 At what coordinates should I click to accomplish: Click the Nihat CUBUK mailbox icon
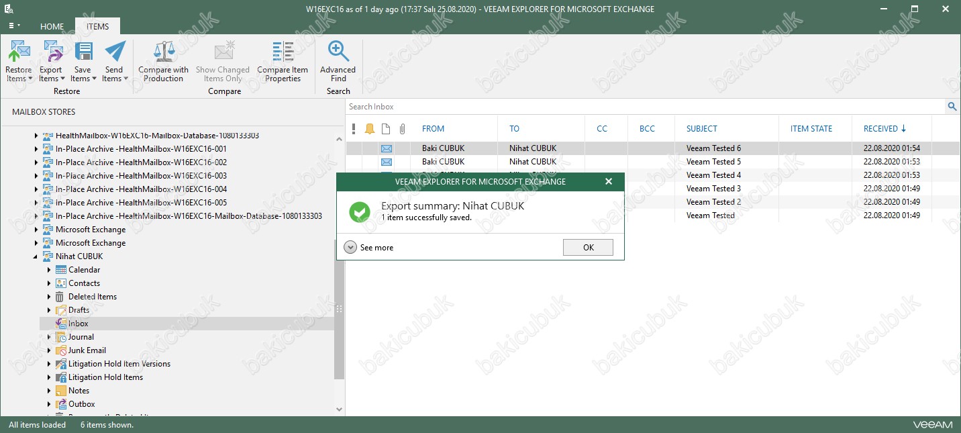click(x=48, y=256)
